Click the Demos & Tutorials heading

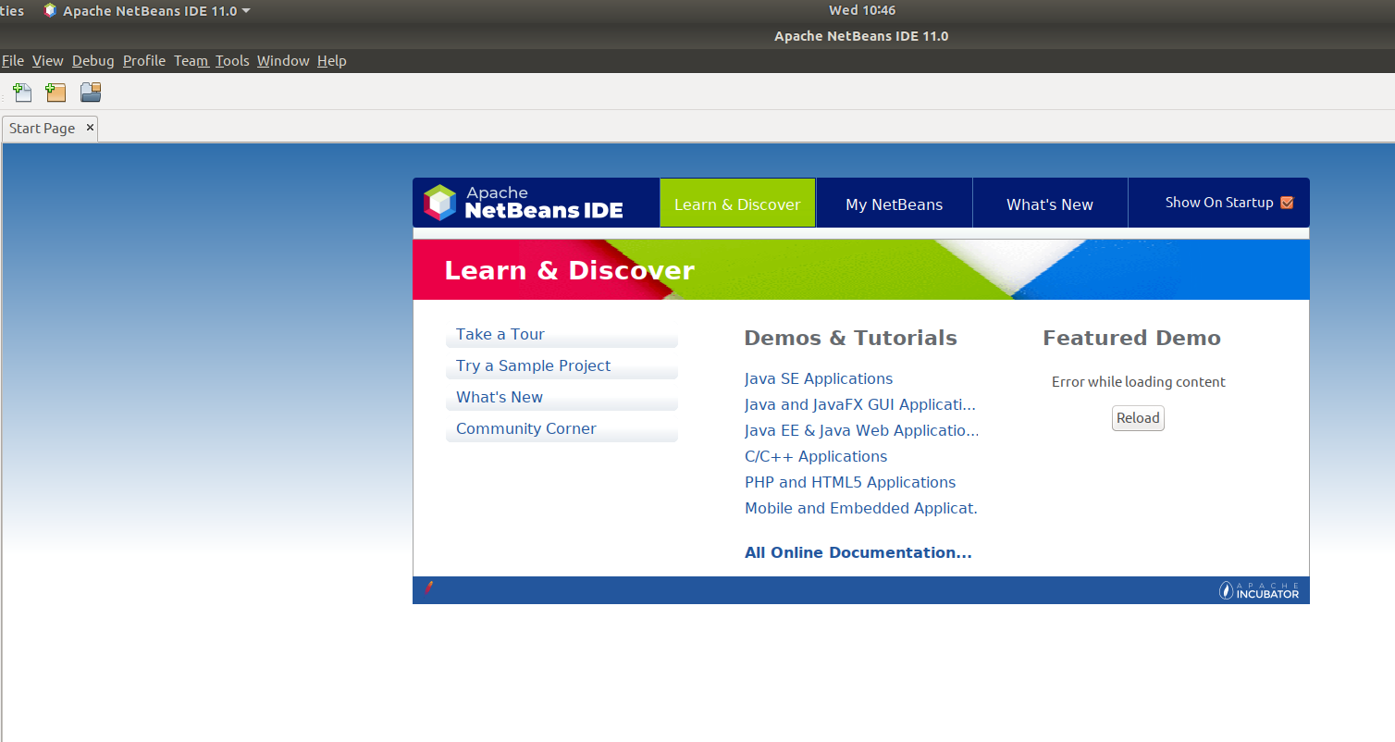pos(851,338)
